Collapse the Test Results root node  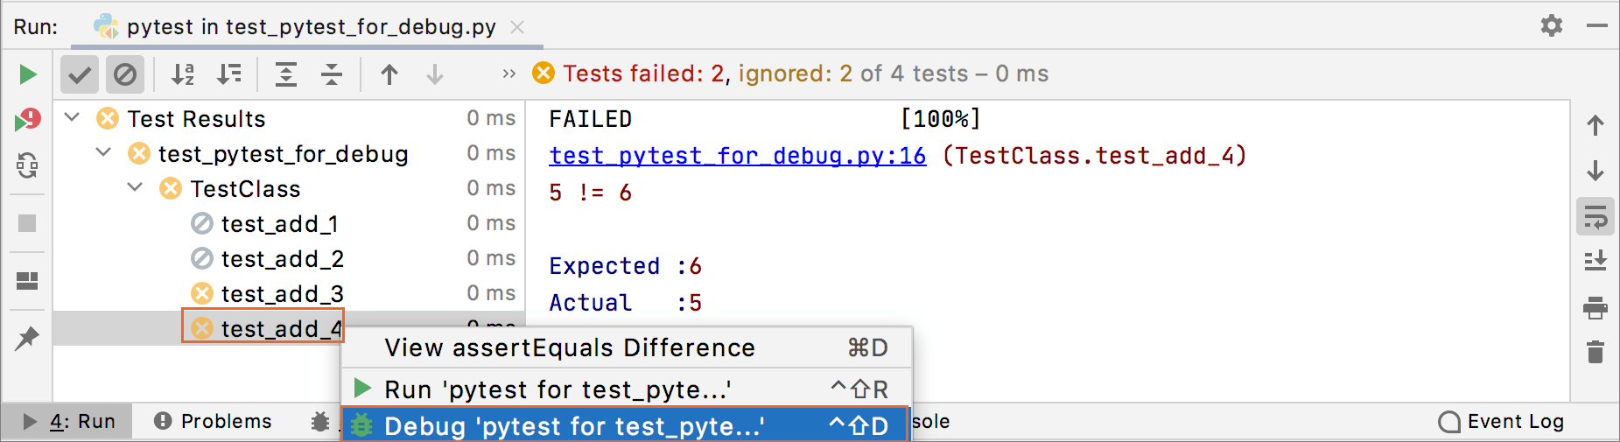[73, 117]
